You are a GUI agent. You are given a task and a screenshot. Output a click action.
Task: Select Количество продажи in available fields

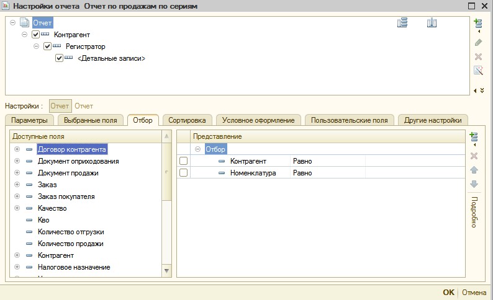[x=70, y=244]
